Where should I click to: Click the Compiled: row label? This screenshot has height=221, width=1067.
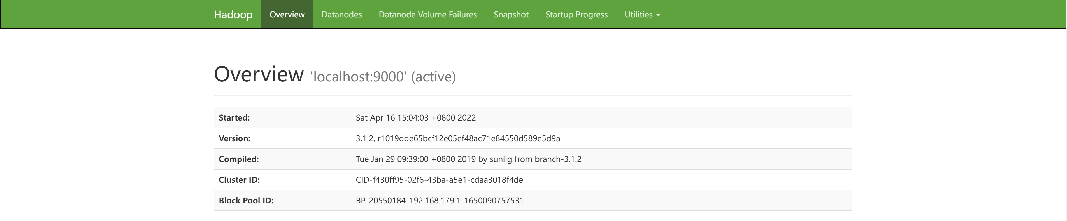coord(239,159)
